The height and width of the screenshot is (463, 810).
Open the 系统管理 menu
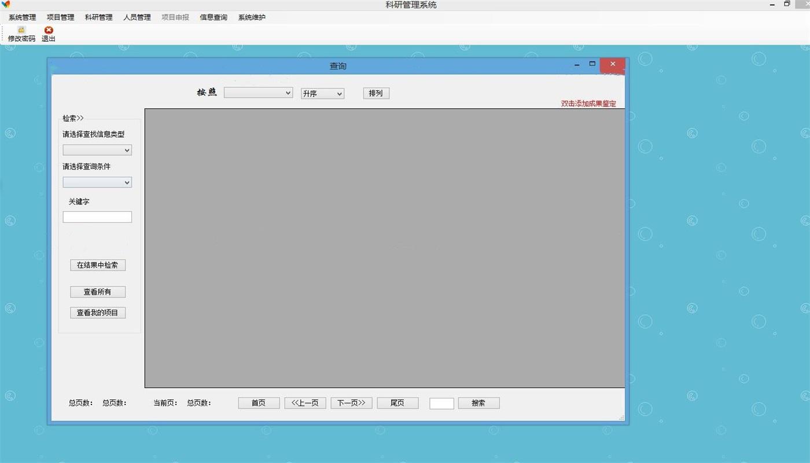coord(22,17)
